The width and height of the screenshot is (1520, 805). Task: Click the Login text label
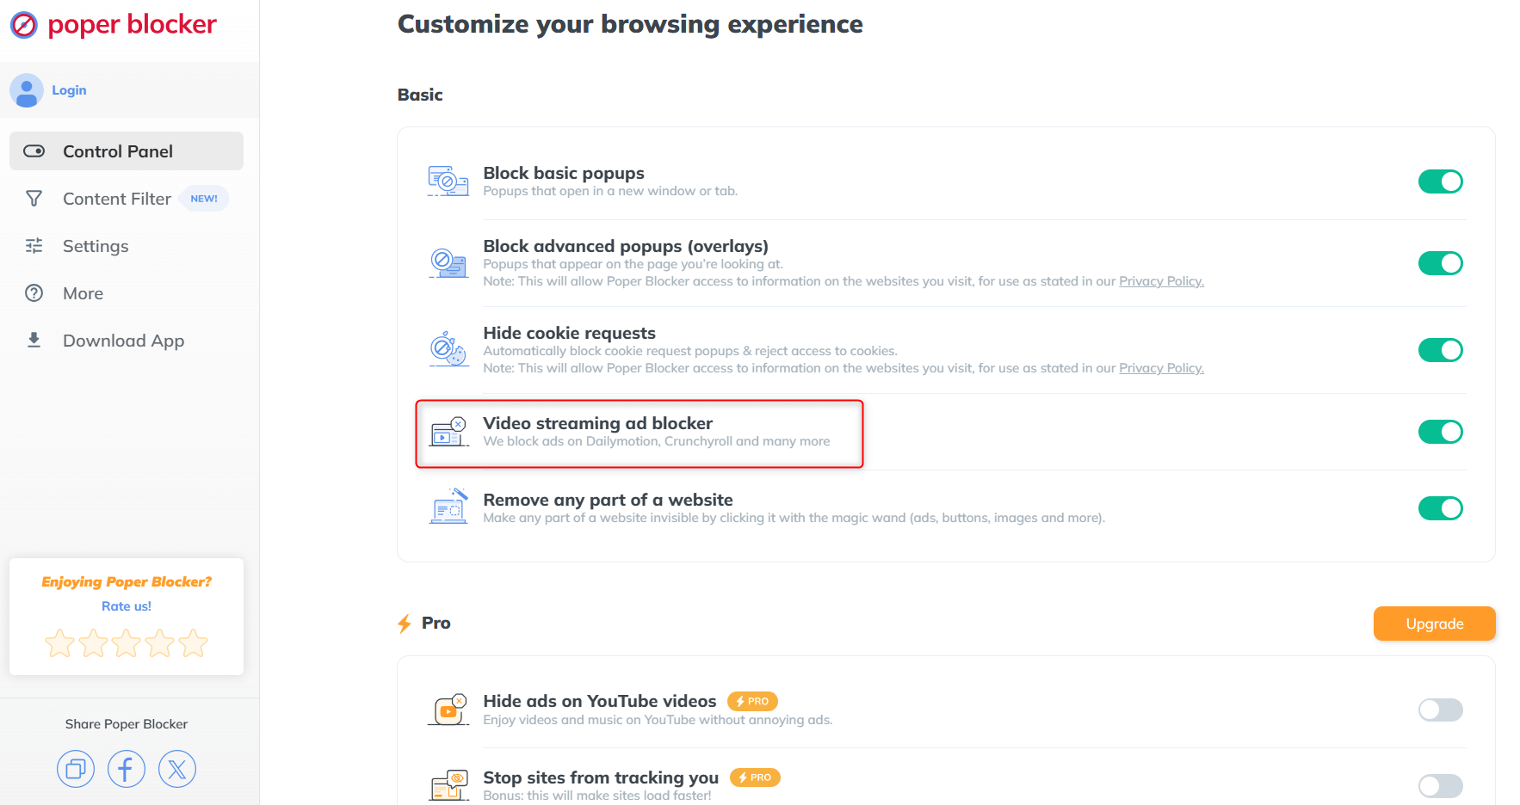(x=69, y=89)
